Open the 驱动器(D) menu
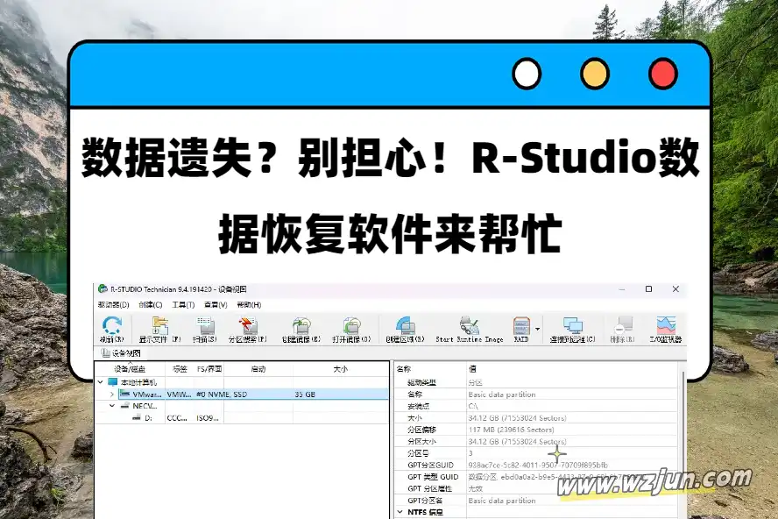The height and width of the screenshot is (519, 778). [x=114, y=304]
